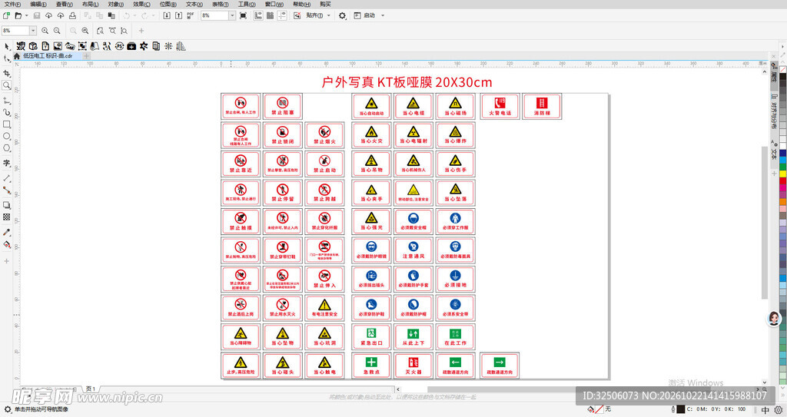The height and width of the screenshot is (417, 787).
Task: Click the Export icon
Action: 178,15
